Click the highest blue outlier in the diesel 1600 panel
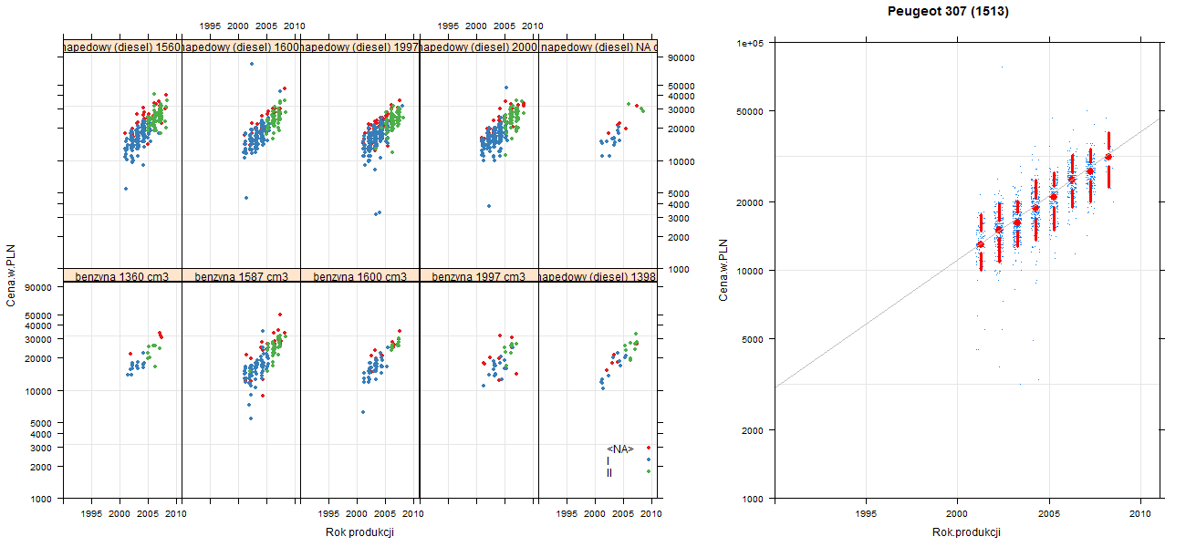This screenshot has height=547, width=1186. [x=251, y=64]
